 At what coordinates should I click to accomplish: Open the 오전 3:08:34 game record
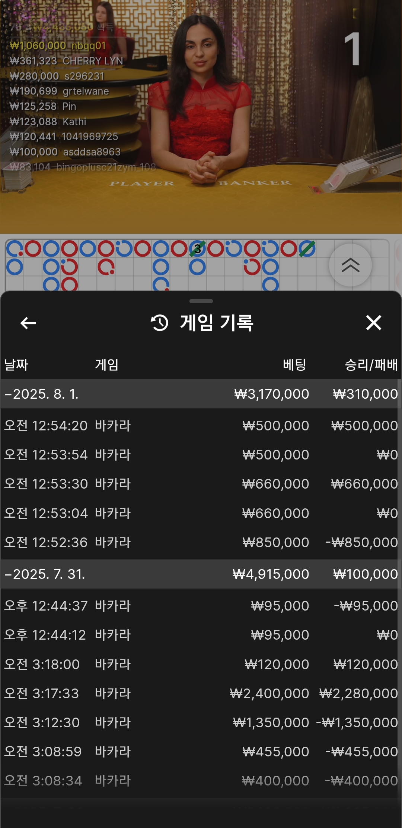point(201,781)
